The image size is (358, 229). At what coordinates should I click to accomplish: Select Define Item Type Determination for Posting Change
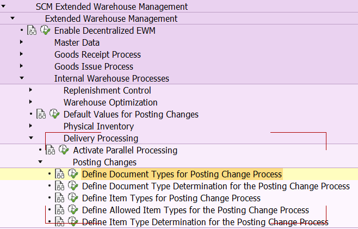click(x=205, y=222)
